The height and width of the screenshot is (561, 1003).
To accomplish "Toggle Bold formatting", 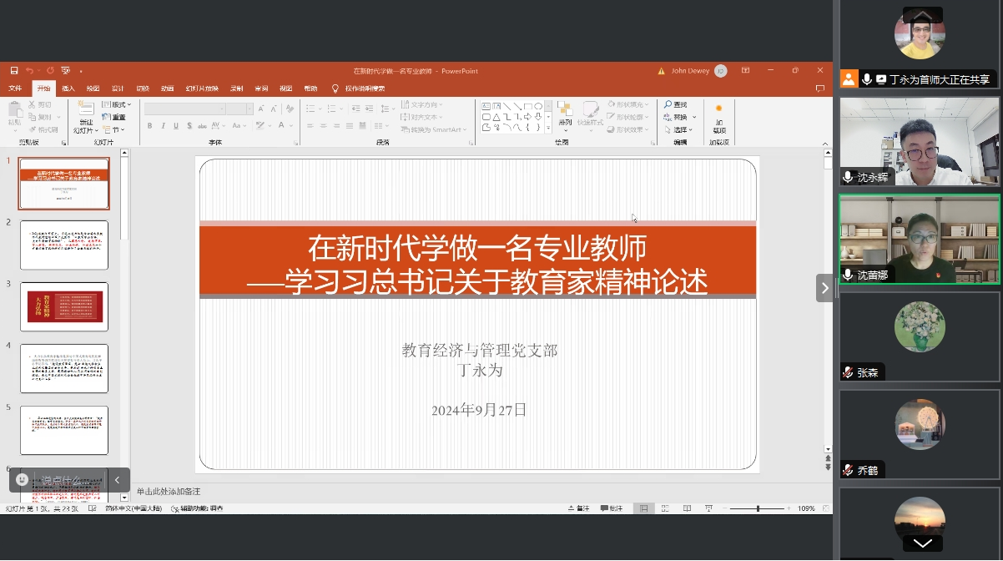I will (150, 126).
